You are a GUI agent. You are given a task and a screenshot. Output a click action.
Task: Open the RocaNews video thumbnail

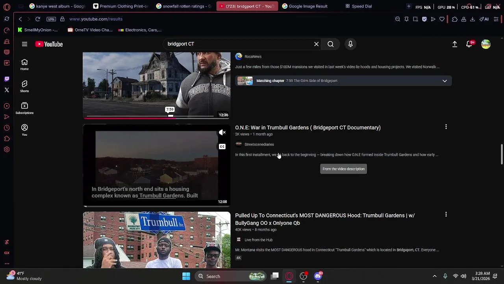(157, 85)
